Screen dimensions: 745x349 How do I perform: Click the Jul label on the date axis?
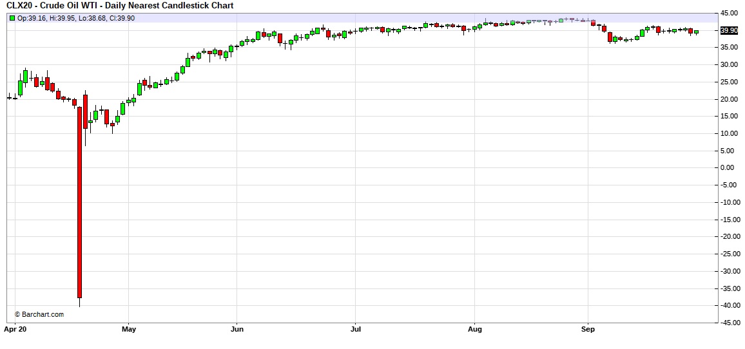[355, 328]
